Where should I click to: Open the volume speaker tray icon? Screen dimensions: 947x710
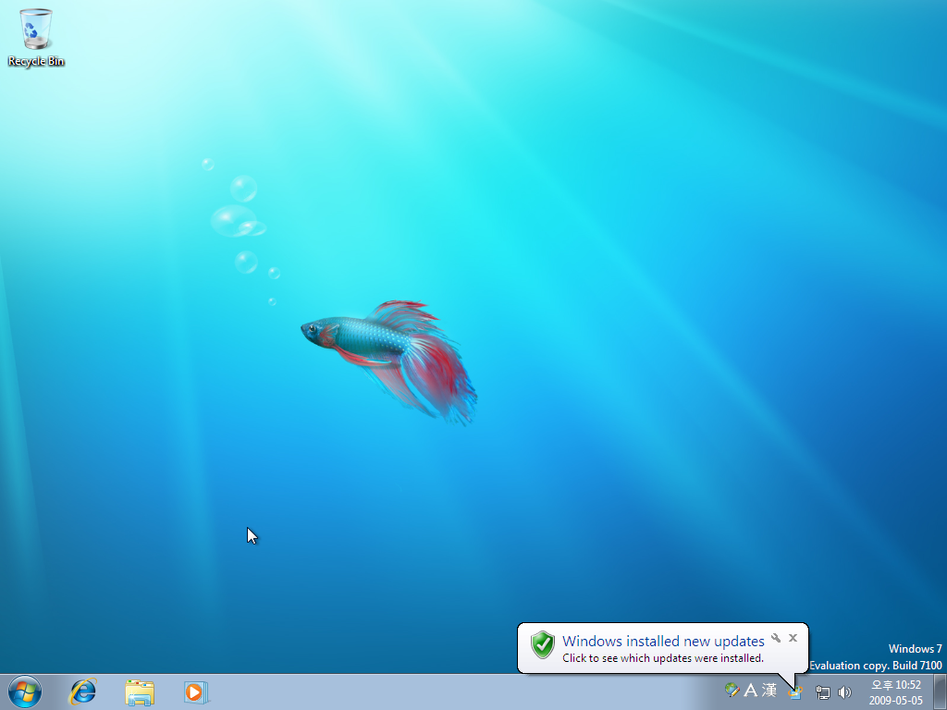coord(844,692)
